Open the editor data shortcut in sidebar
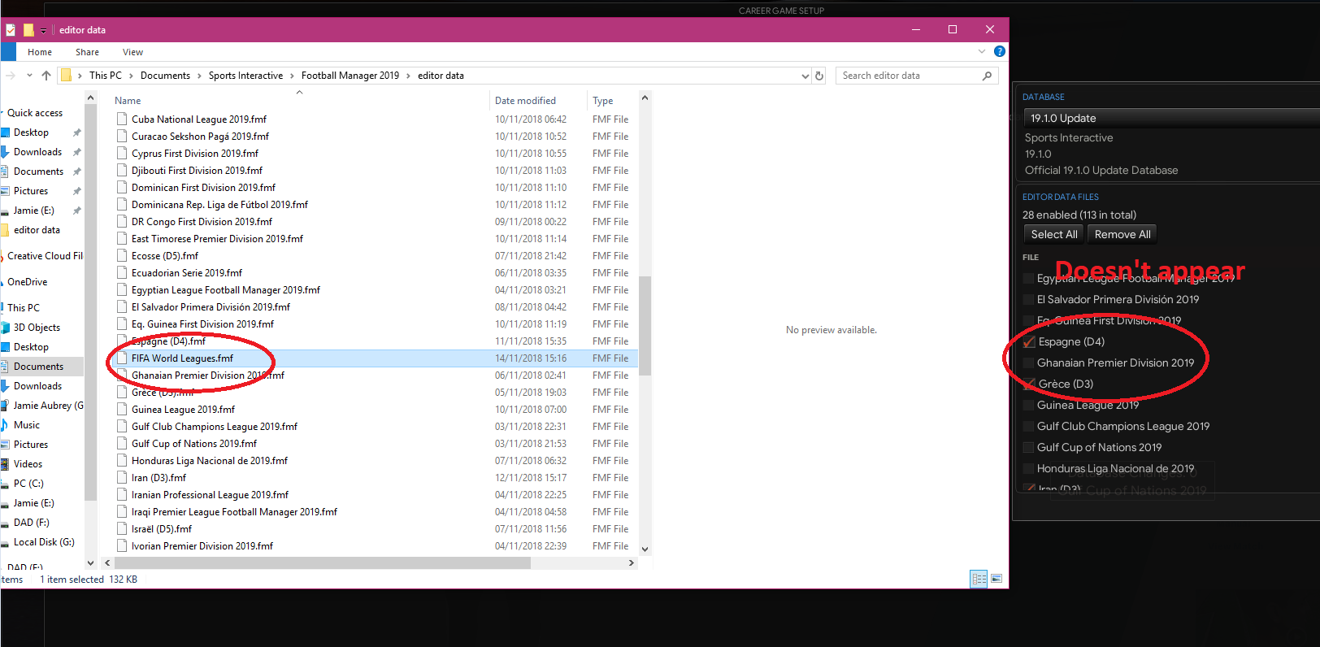This screenshot has height=647, width=1320. 37,230
